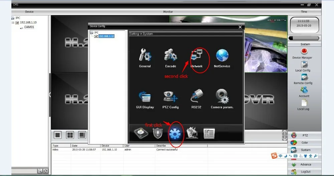Switch to single-view layout
The height and width of the screenshot is (176, 334).
pyautogui.click(x=58, y=135)
